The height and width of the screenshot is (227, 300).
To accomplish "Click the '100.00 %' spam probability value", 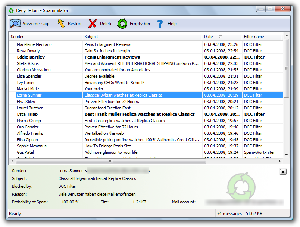I will tap(71, 202).
